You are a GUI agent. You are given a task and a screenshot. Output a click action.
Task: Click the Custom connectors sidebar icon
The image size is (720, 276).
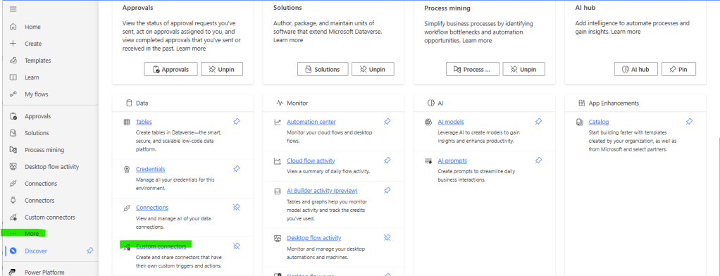13,218
